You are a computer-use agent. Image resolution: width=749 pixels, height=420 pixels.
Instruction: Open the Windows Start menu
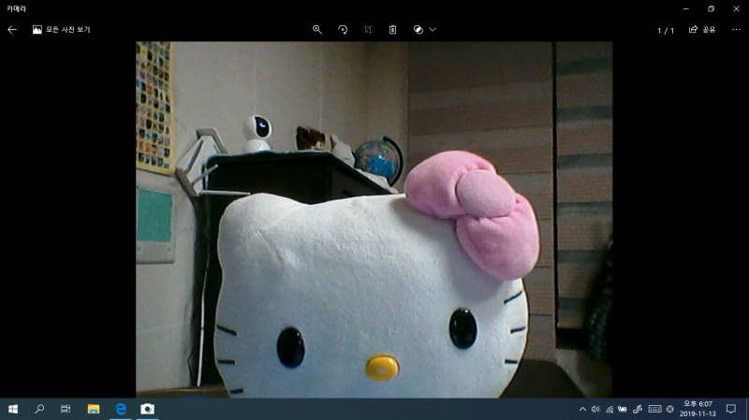point(13,409)
